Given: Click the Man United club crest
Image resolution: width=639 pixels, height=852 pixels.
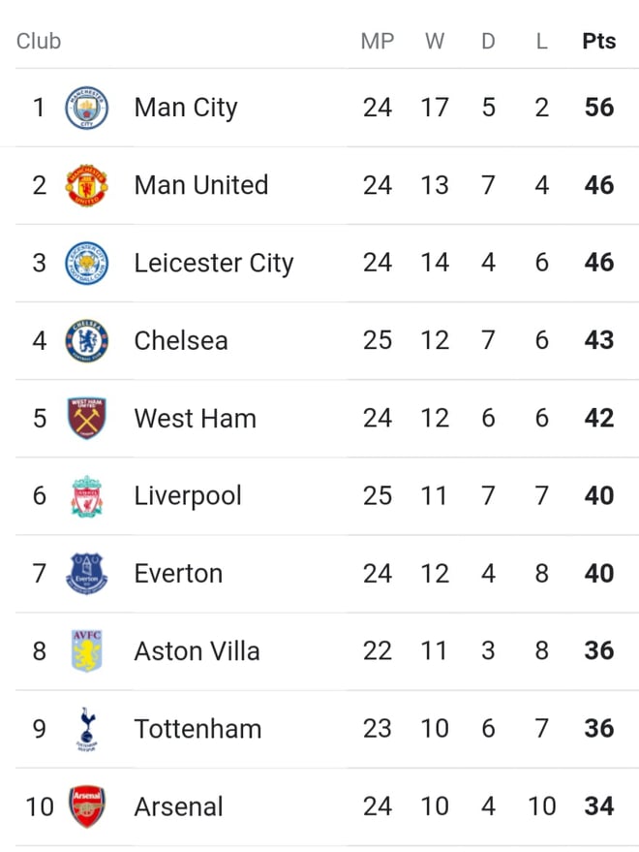Looking at the screenshot, I should (86, 185).
